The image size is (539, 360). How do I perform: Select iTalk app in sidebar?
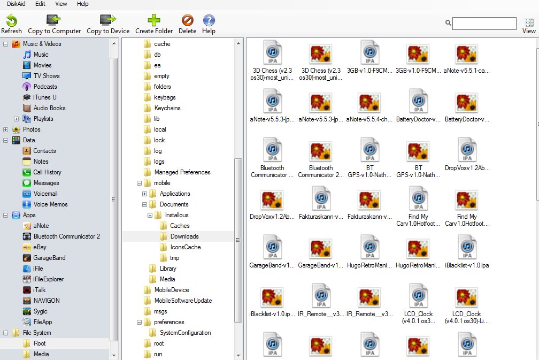point(39,289)
